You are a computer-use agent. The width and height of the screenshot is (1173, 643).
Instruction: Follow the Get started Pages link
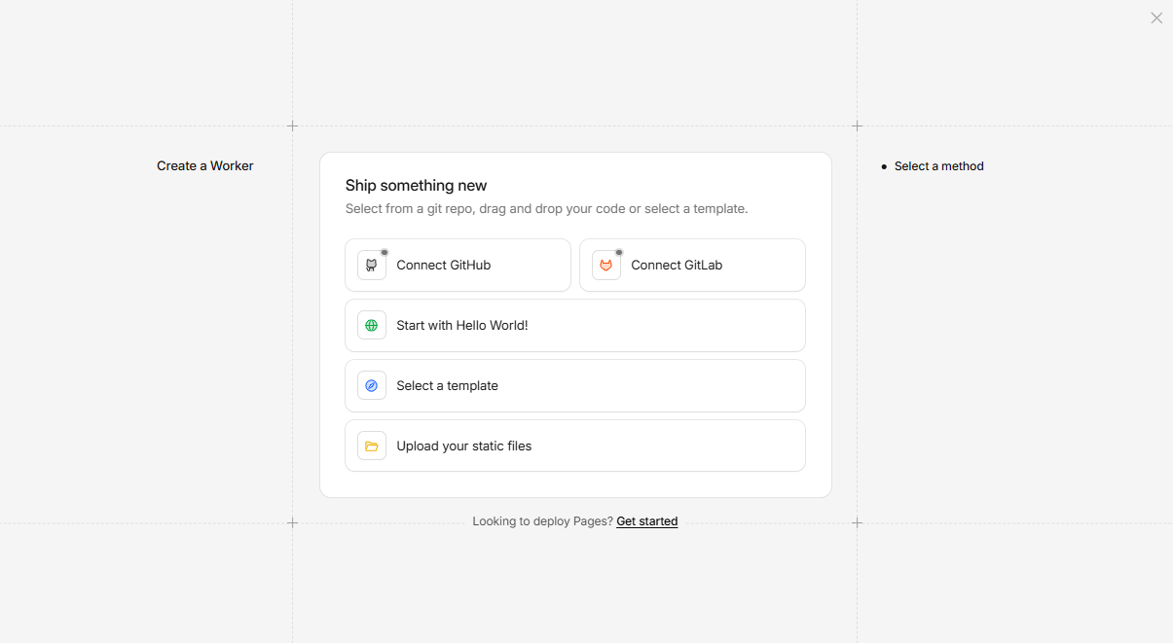point(646,521)
